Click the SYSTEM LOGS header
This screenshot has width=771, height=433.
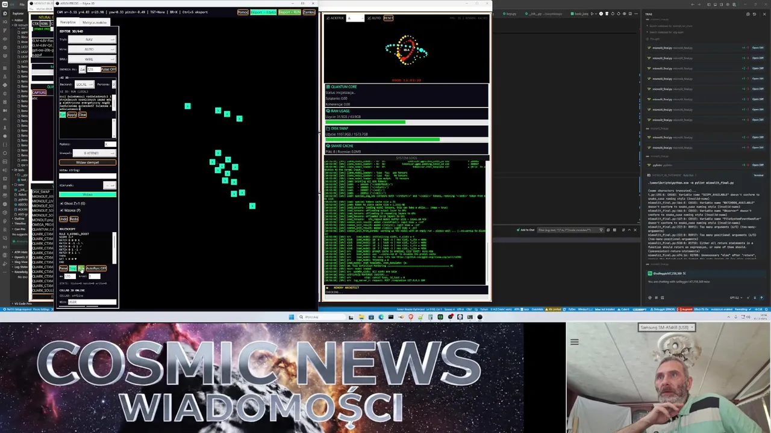pos(406,158)
